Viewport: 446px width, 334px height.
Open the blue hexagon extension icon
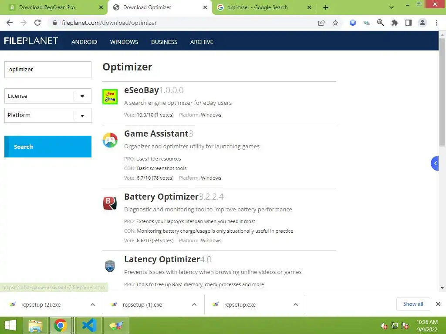tap(353, 23)
